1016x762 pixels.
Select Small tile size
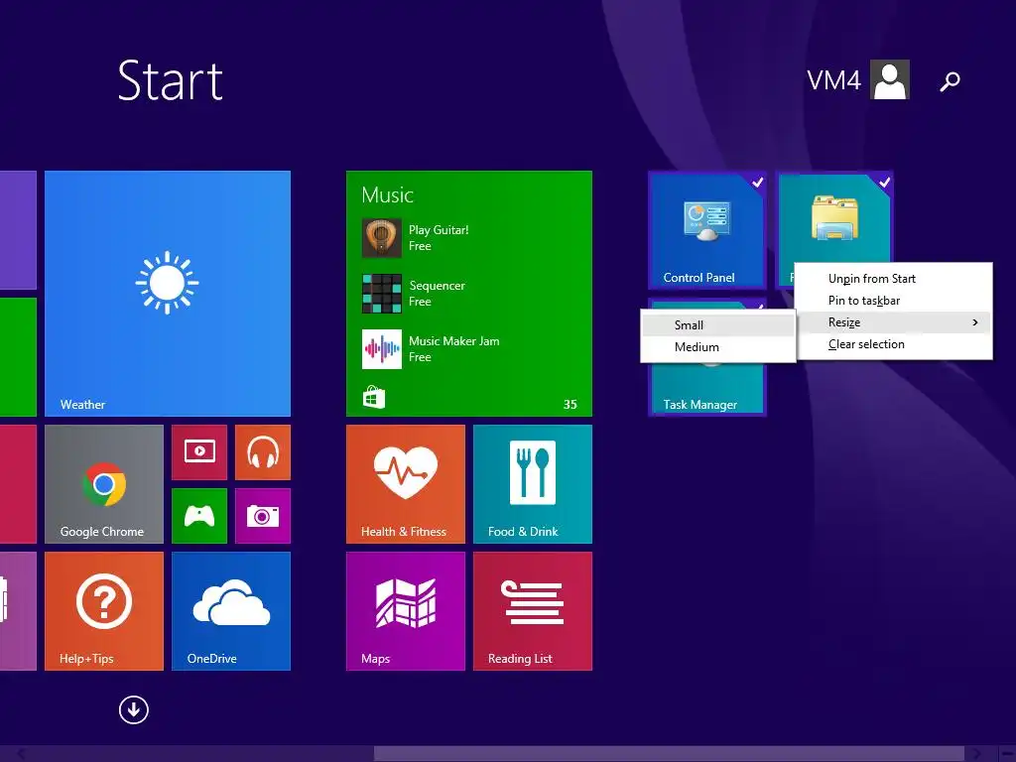pyautogui.click(x=718, y=325)
